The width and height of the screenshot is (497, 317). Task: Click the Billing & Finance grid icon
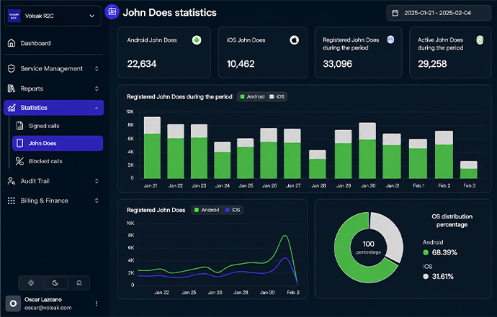click(12, 201)
